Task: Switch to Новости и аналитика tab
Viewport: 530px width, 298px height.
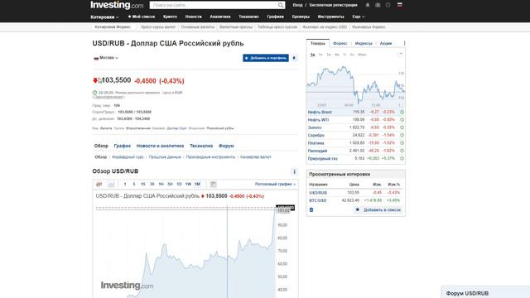Action: 160,146
